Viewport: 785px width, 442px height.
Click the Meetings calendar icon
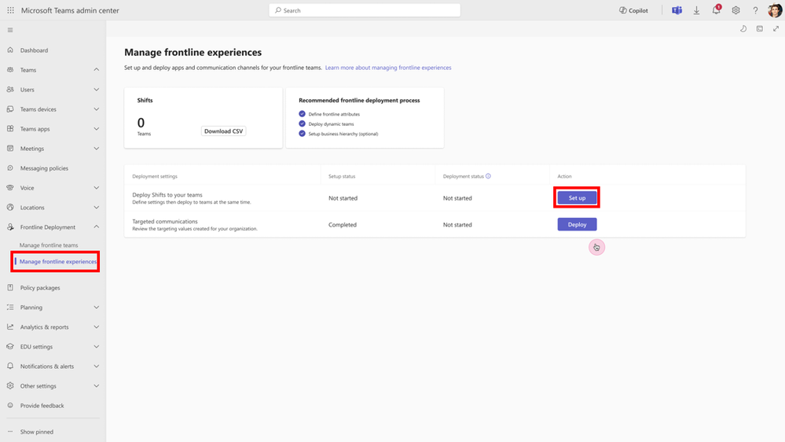coord(10,149)
